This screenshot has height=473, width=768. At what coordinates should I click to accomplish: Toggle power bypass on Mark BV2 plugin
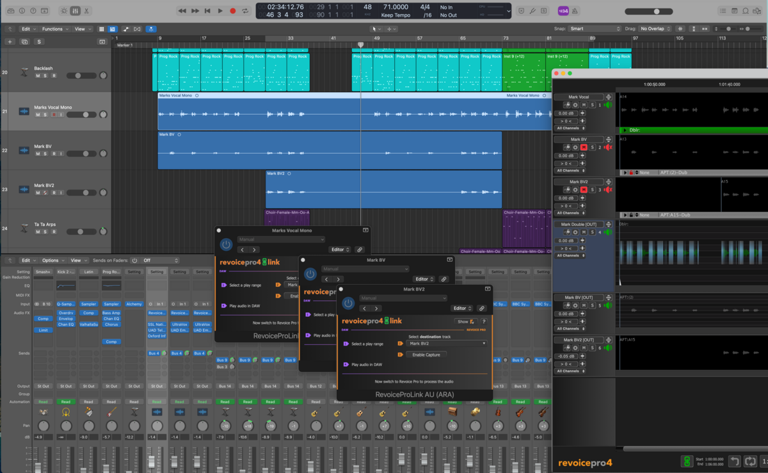tap(349, 304)
